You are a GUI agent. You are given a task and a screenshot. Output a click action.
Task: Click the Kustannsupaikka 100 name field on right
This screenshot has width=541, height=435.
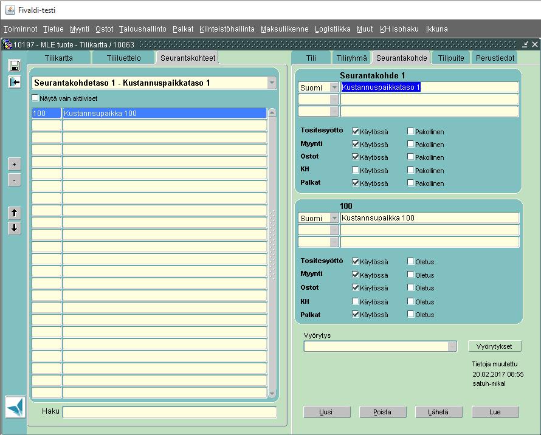coord(430,218)
